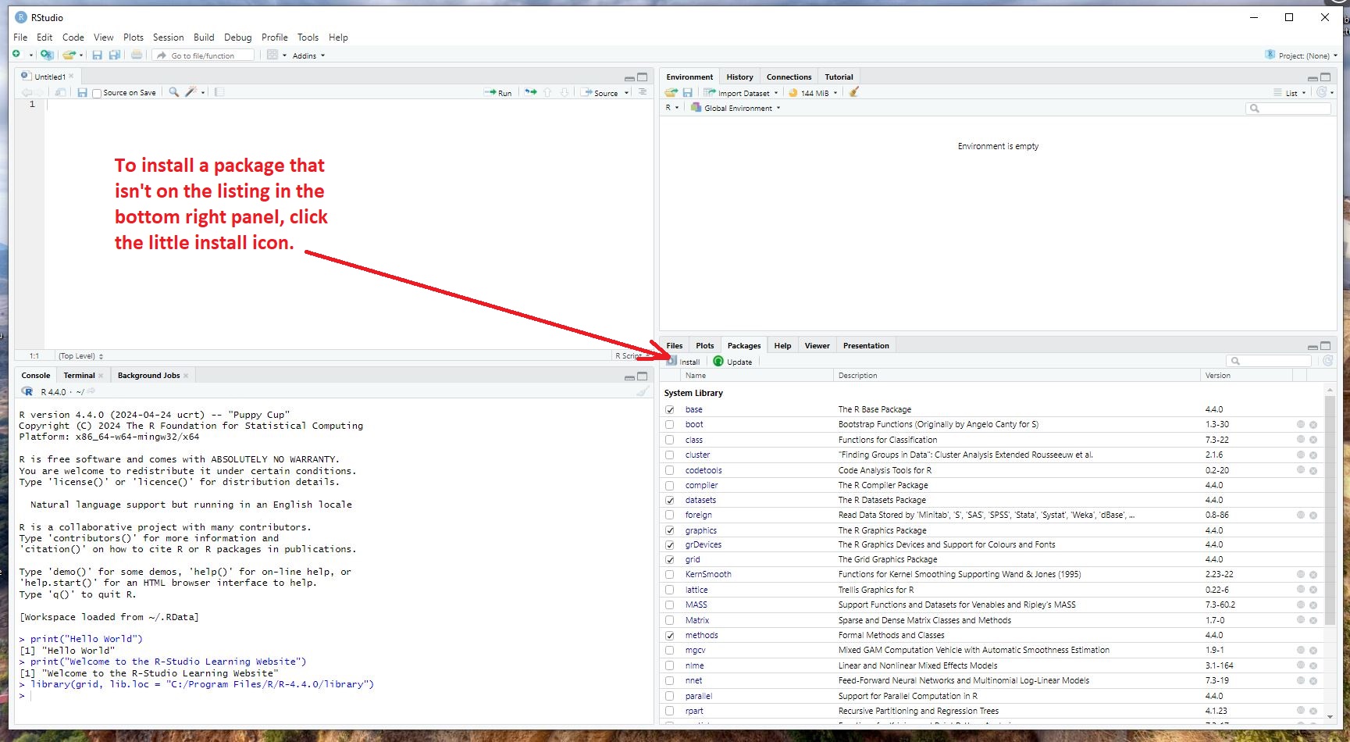Click the Re-run previous code icon
The height and width of the screenshot is (742, 1350).
[x=531, y=92]
